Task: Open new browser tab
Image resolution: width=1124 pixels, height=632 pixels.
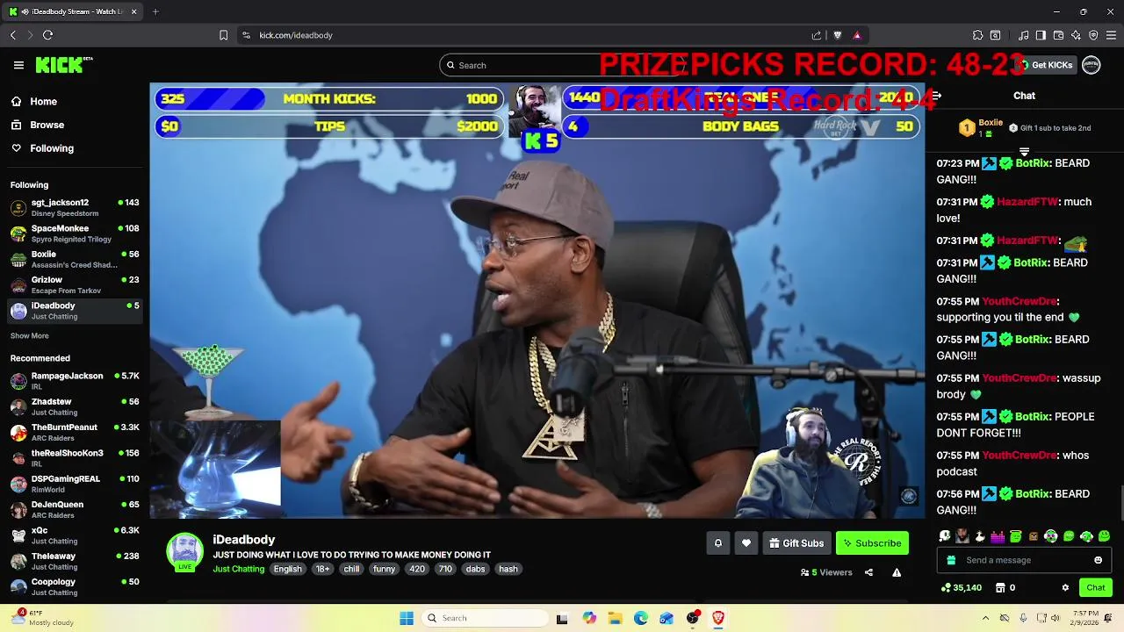Action: coord(155,11)
